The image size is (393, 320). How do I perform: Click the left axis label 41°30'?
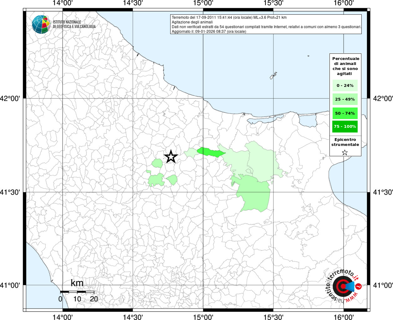[x=10, y=192]
